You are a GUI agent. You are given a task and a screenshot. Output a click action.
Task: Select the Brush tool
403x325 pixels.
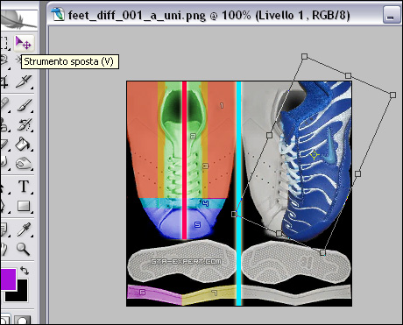(x=24, y=104)
